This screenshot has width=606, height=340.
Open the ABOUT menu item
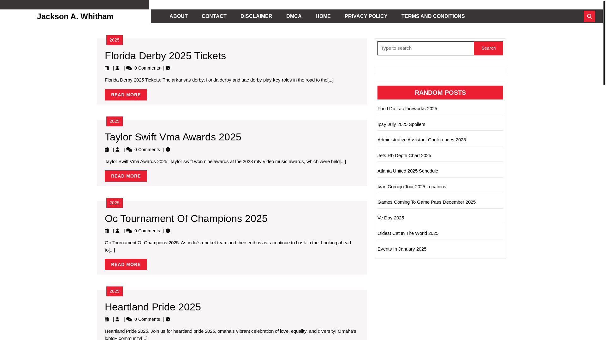pos(179,16)
